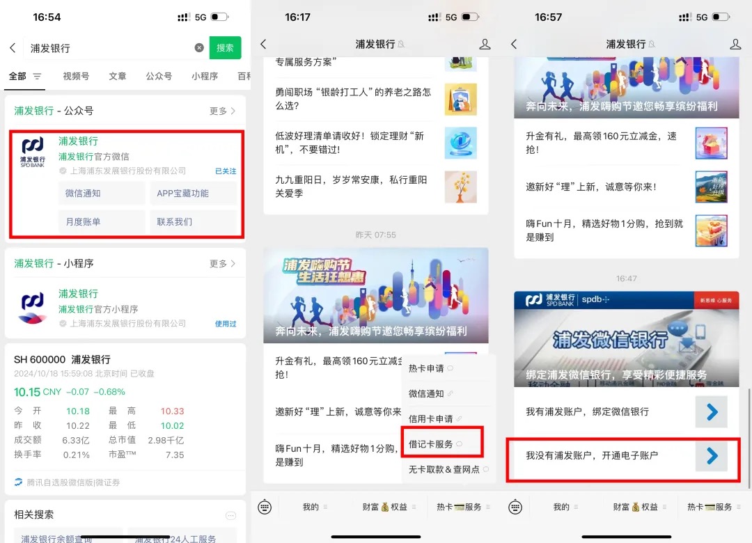
Task: Open 热卡服务 menu in right chat
Action: pyautogui.click(x=714, y=507)
